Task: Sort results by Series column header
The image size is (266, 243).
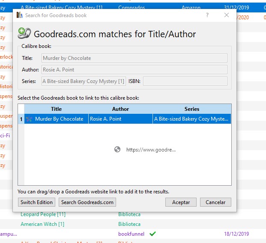Action: pos(192,109)
